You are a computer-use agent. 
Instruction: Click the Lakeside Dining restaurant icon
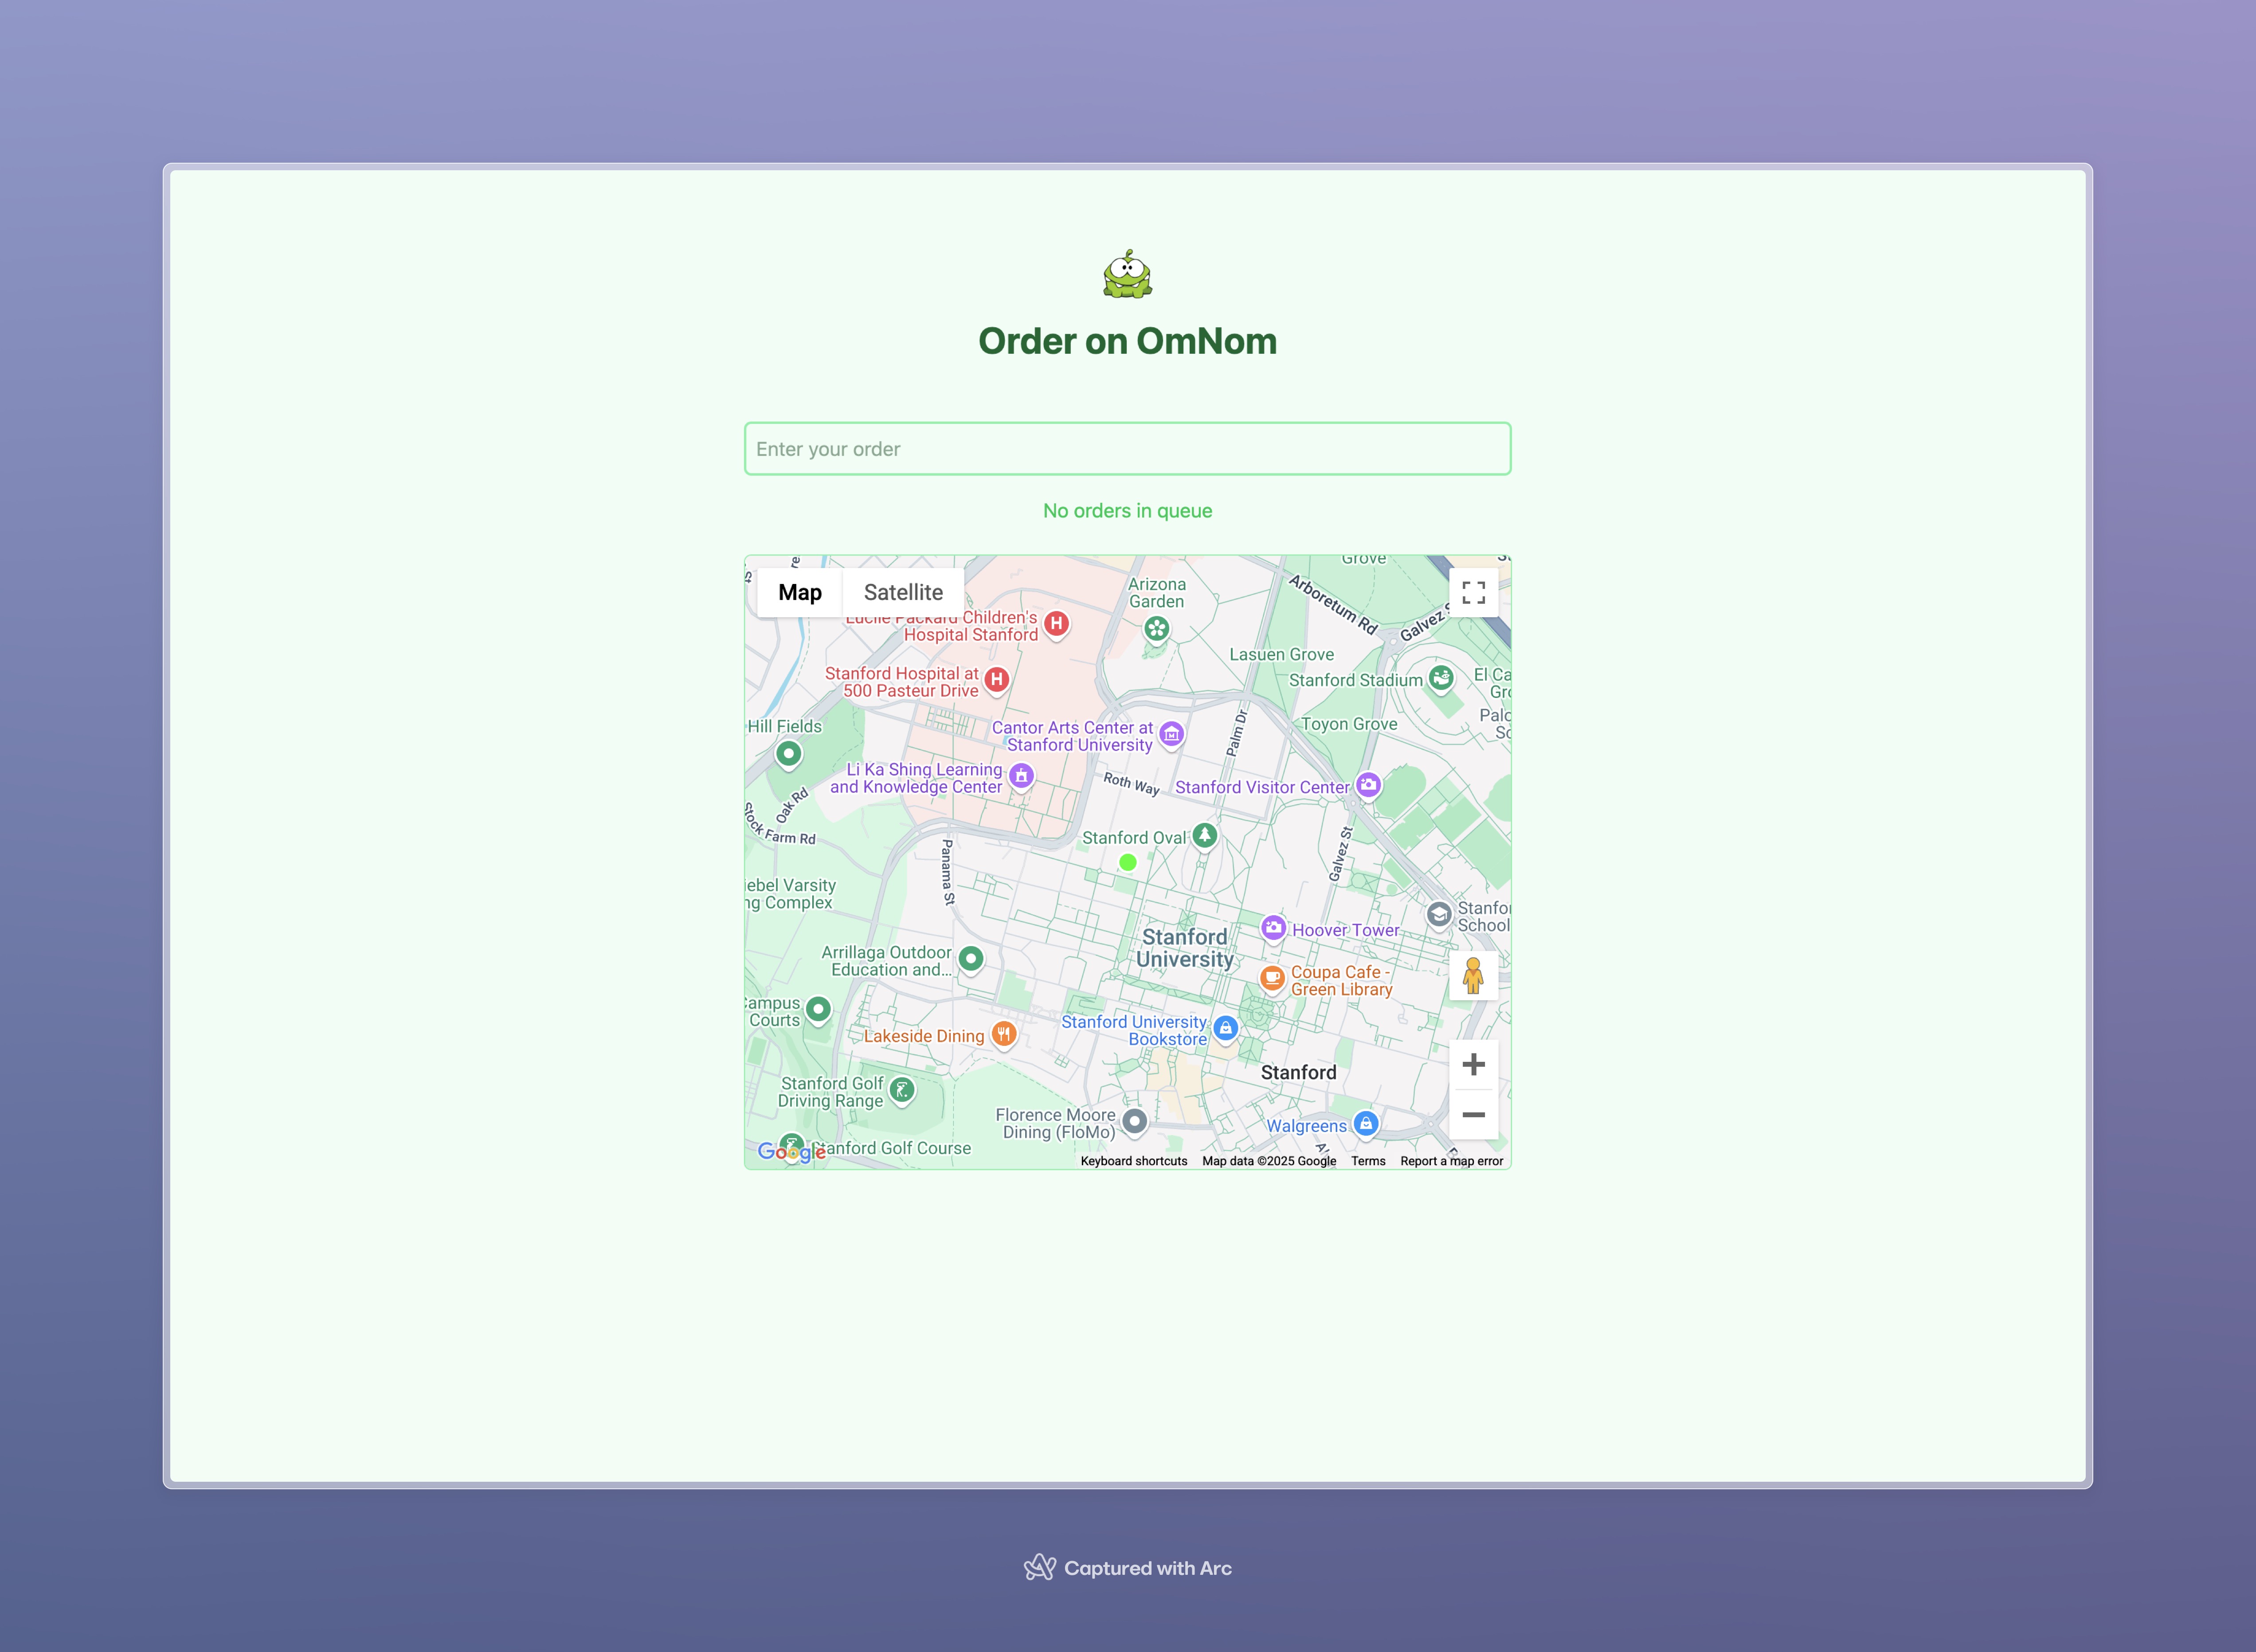[x=1003, y=1034]
